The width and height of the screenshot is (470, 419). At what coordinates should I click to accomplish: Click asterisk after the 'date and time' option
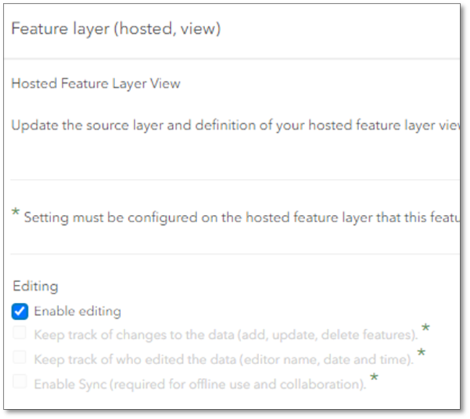pyautogui.click(x=421, y=353)
